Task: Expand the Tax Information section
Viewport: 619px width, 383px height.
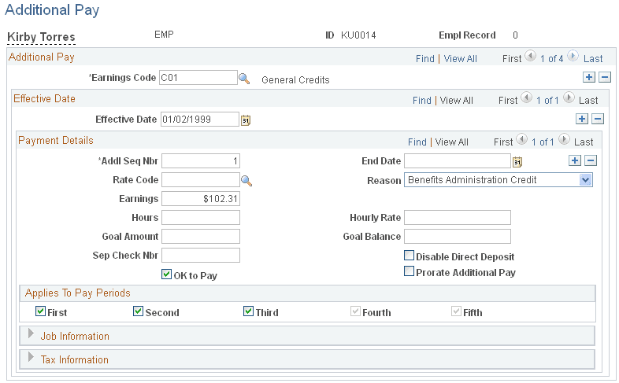Action: point(31,357)
